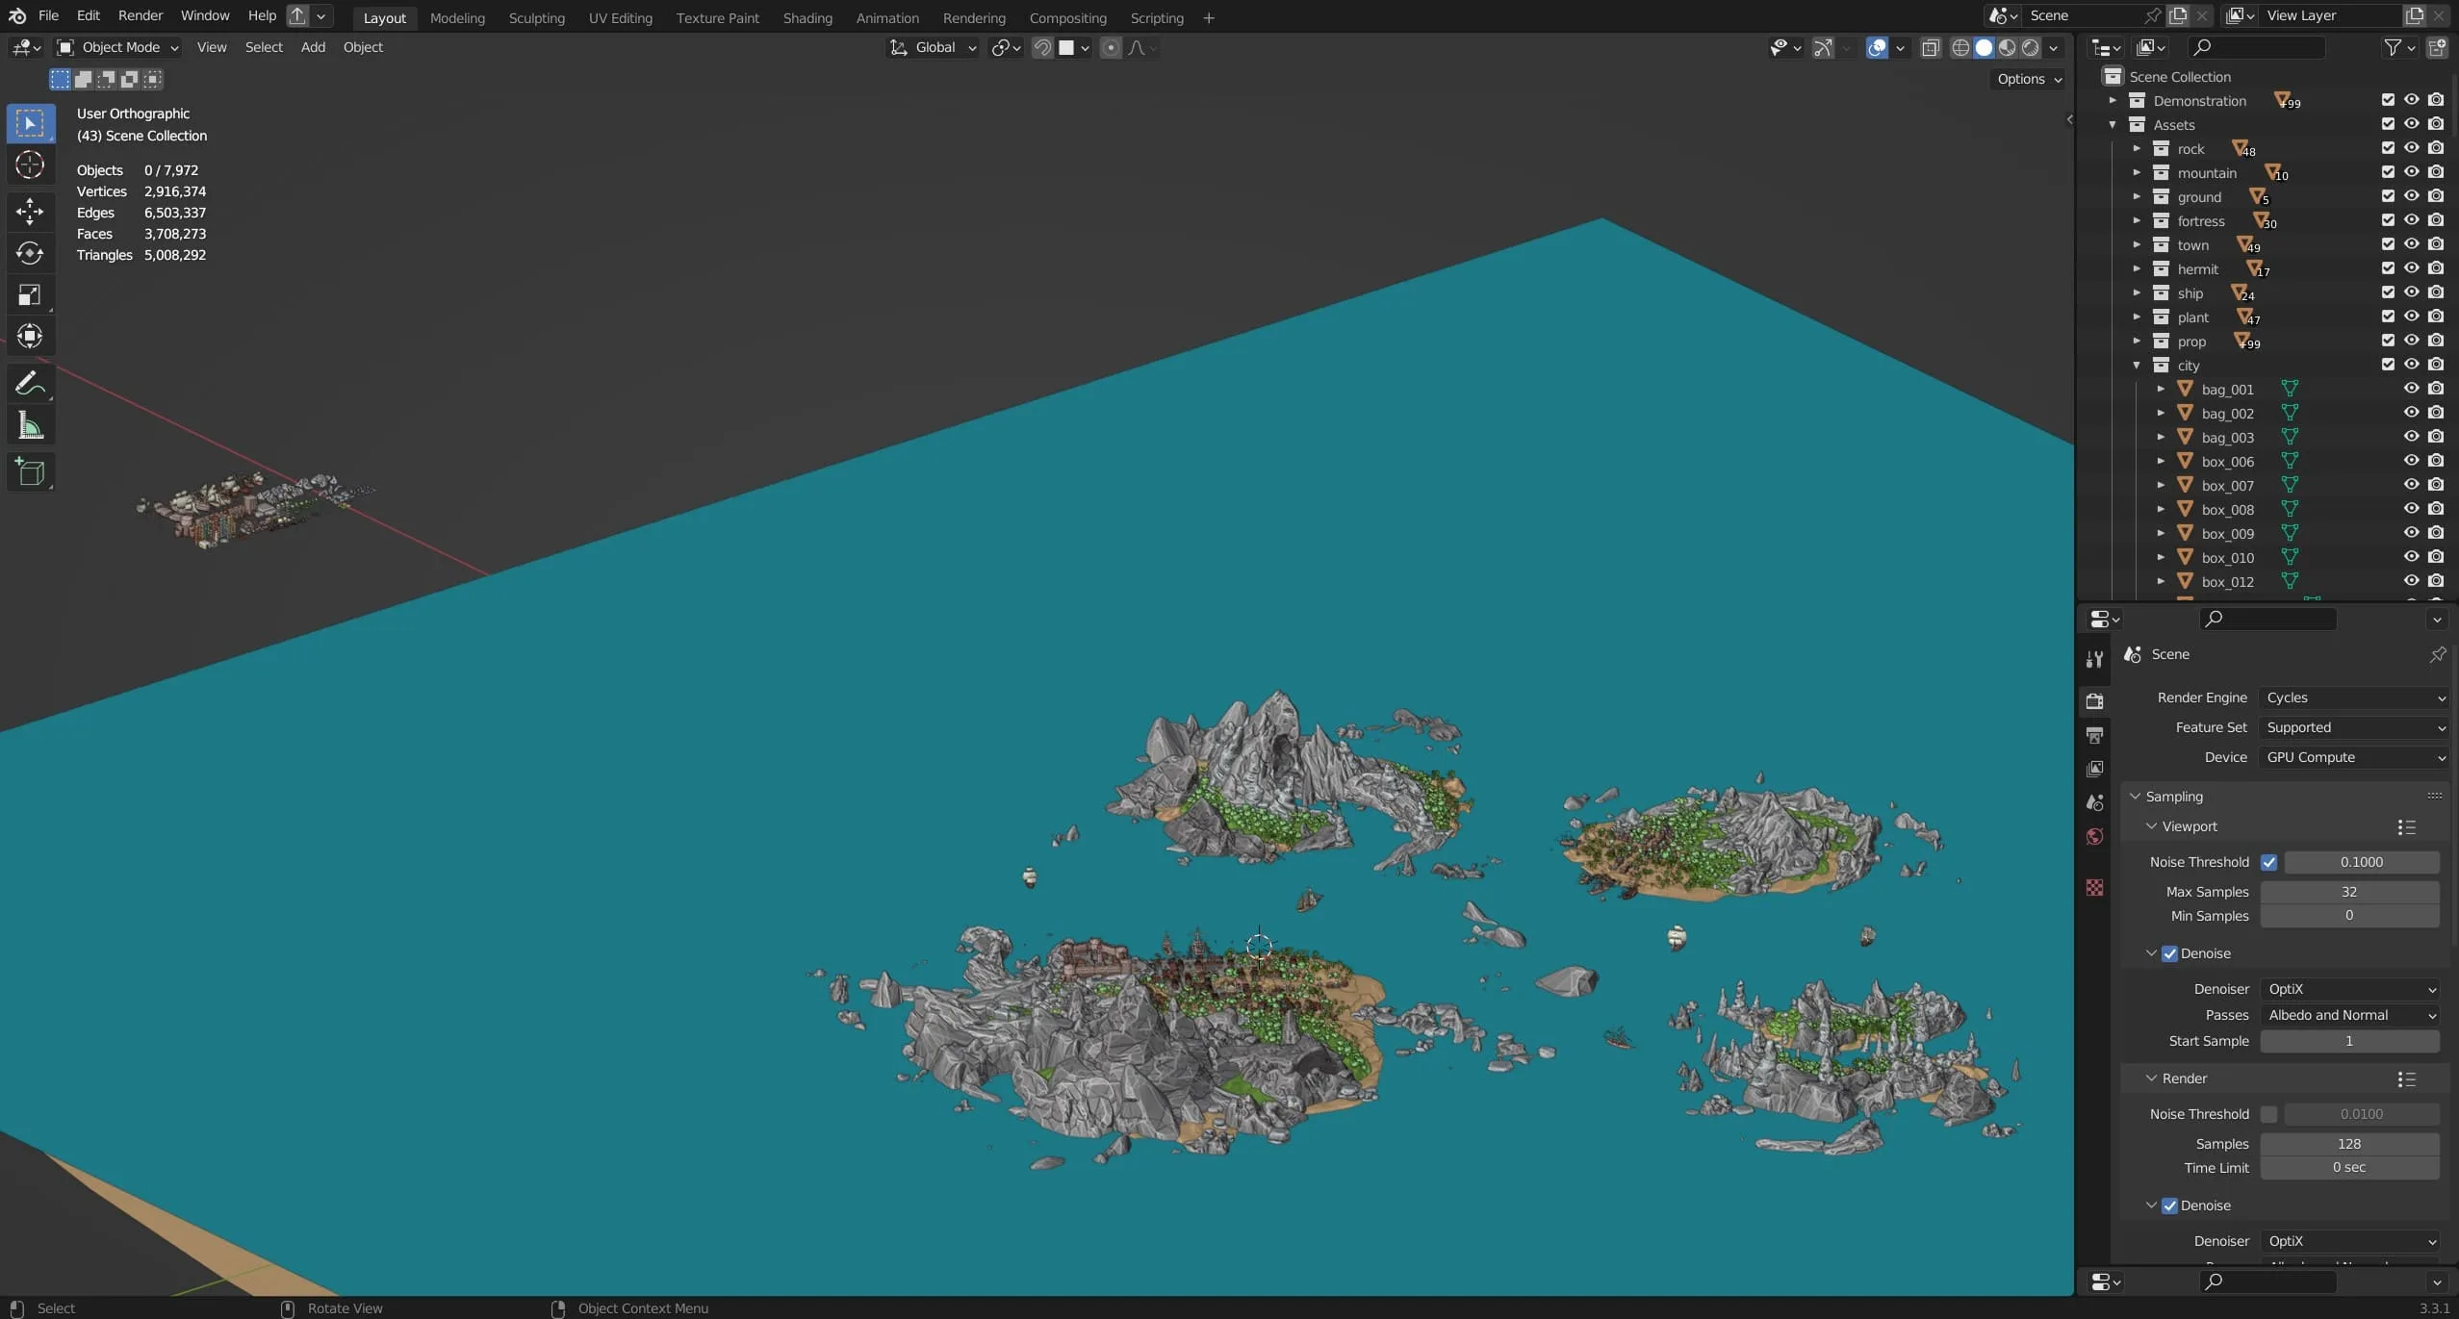The width and height of the screenshot is (2459, 1319).
Task: Activate the Annotate tool
Action: (x=30, y=383)
